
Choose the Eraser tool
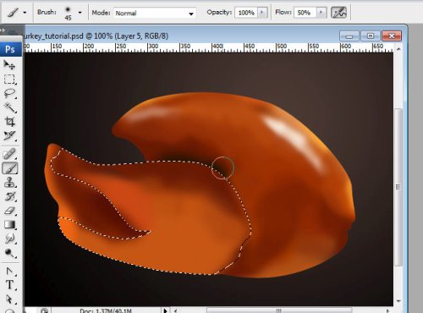[9, 211]
